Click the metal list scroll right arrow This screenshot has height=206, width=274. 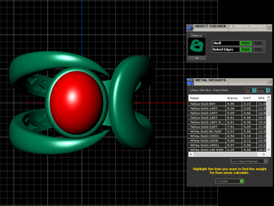(x=264, y=154)
